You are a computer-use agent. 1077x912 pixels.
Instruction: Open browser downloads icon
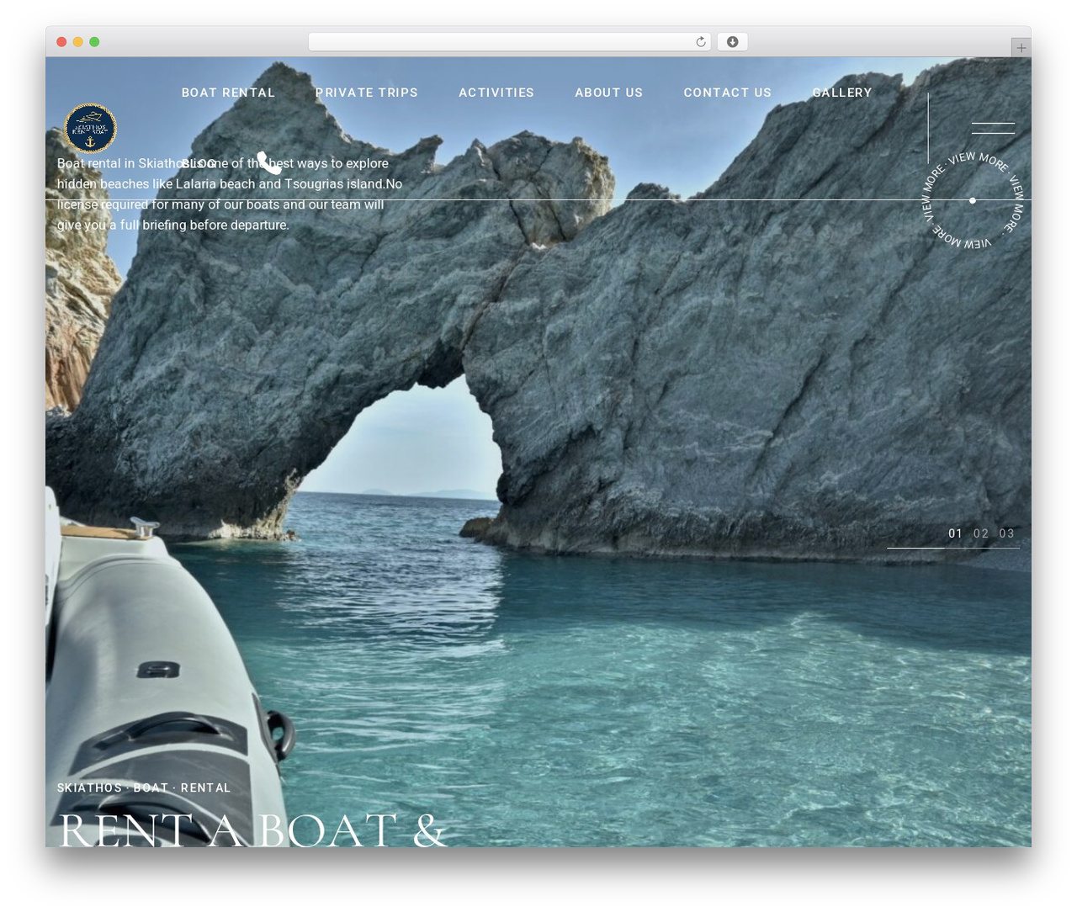[x=732, y=42]
